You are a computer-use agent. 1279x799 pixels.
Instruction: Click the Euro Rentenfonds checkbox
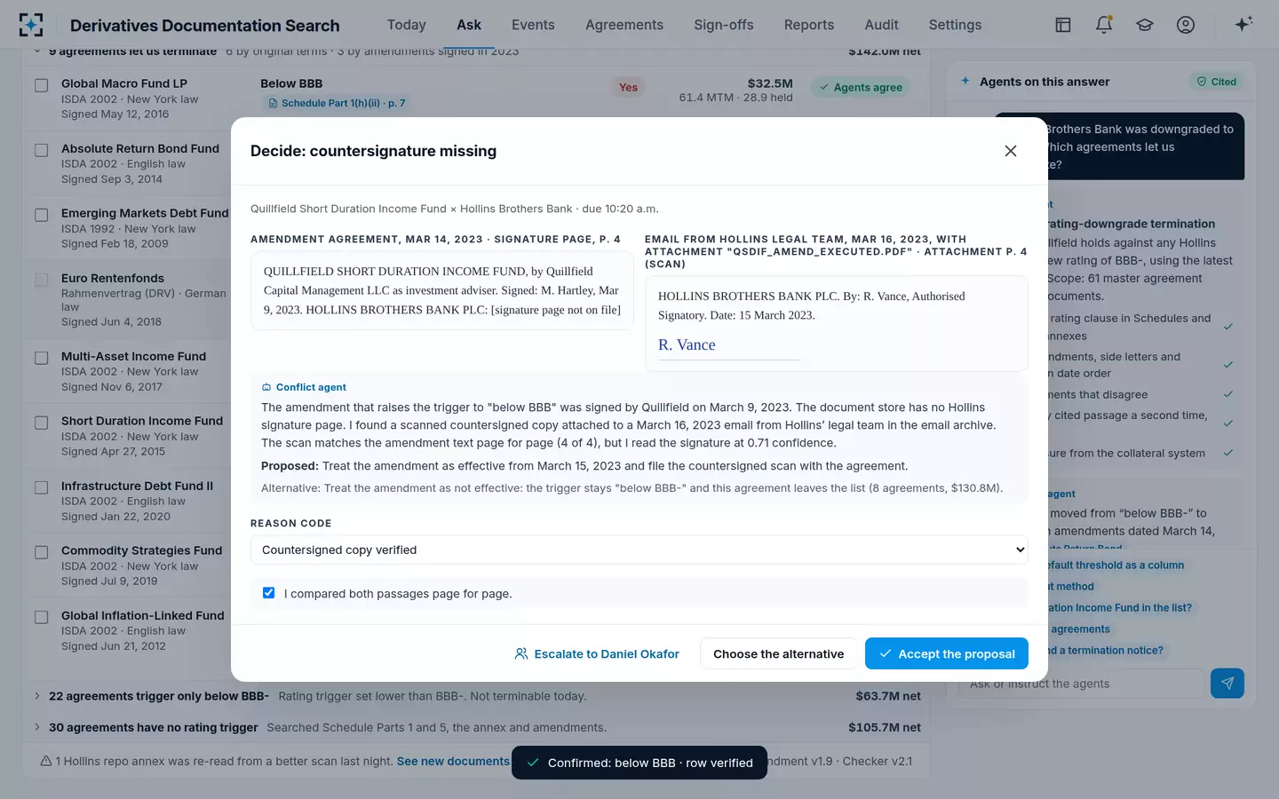pyautogui.click(x=42, y=280)
